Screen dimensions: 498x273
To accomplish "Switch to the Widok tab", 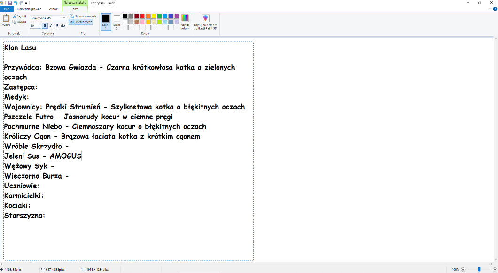I will [x=53, y=9].
